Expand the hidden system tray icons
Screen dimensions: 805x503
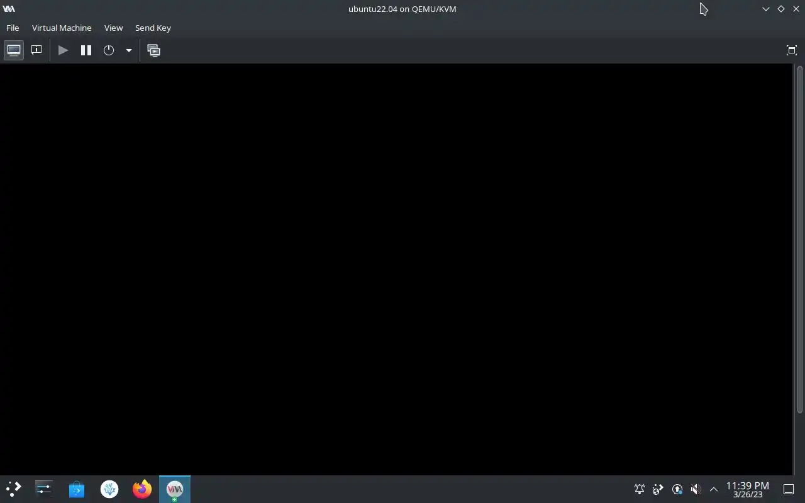(714, 489)
